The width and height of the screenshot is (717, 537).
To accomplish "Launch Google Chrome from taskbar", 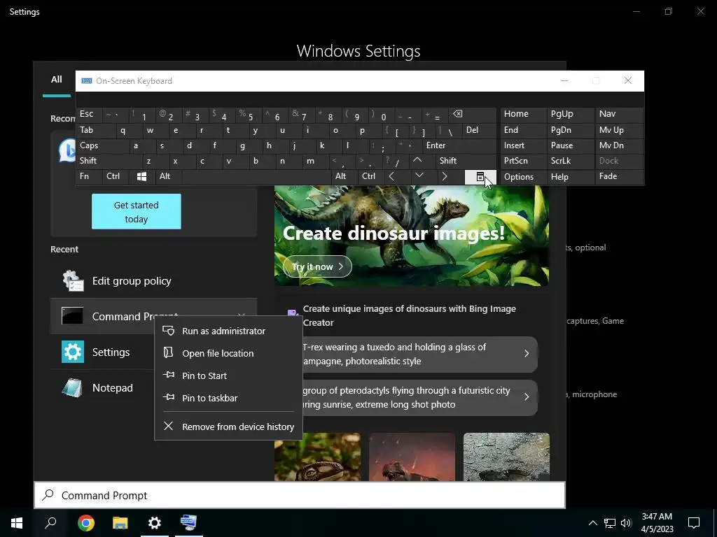I will click(x=85, y=523).
